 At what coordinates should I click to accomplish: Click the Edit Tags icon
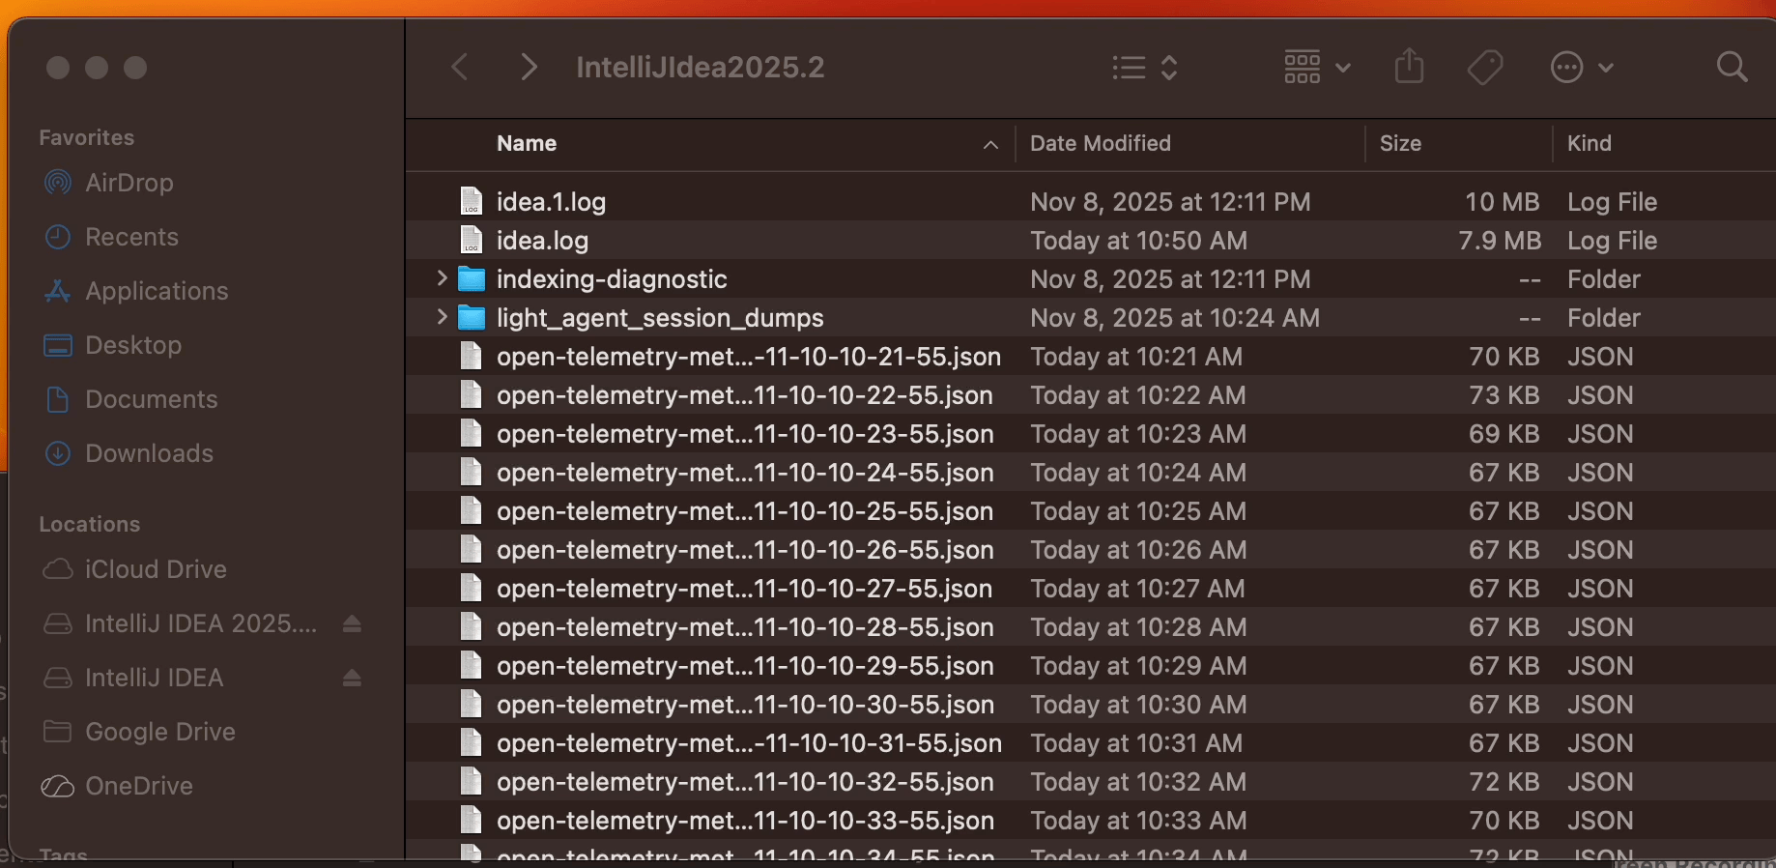(x=1485, y=68)
